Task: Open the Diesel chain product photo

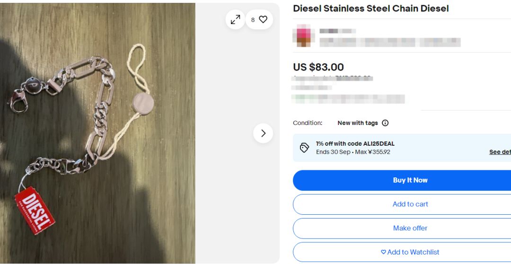Action: 97,132
